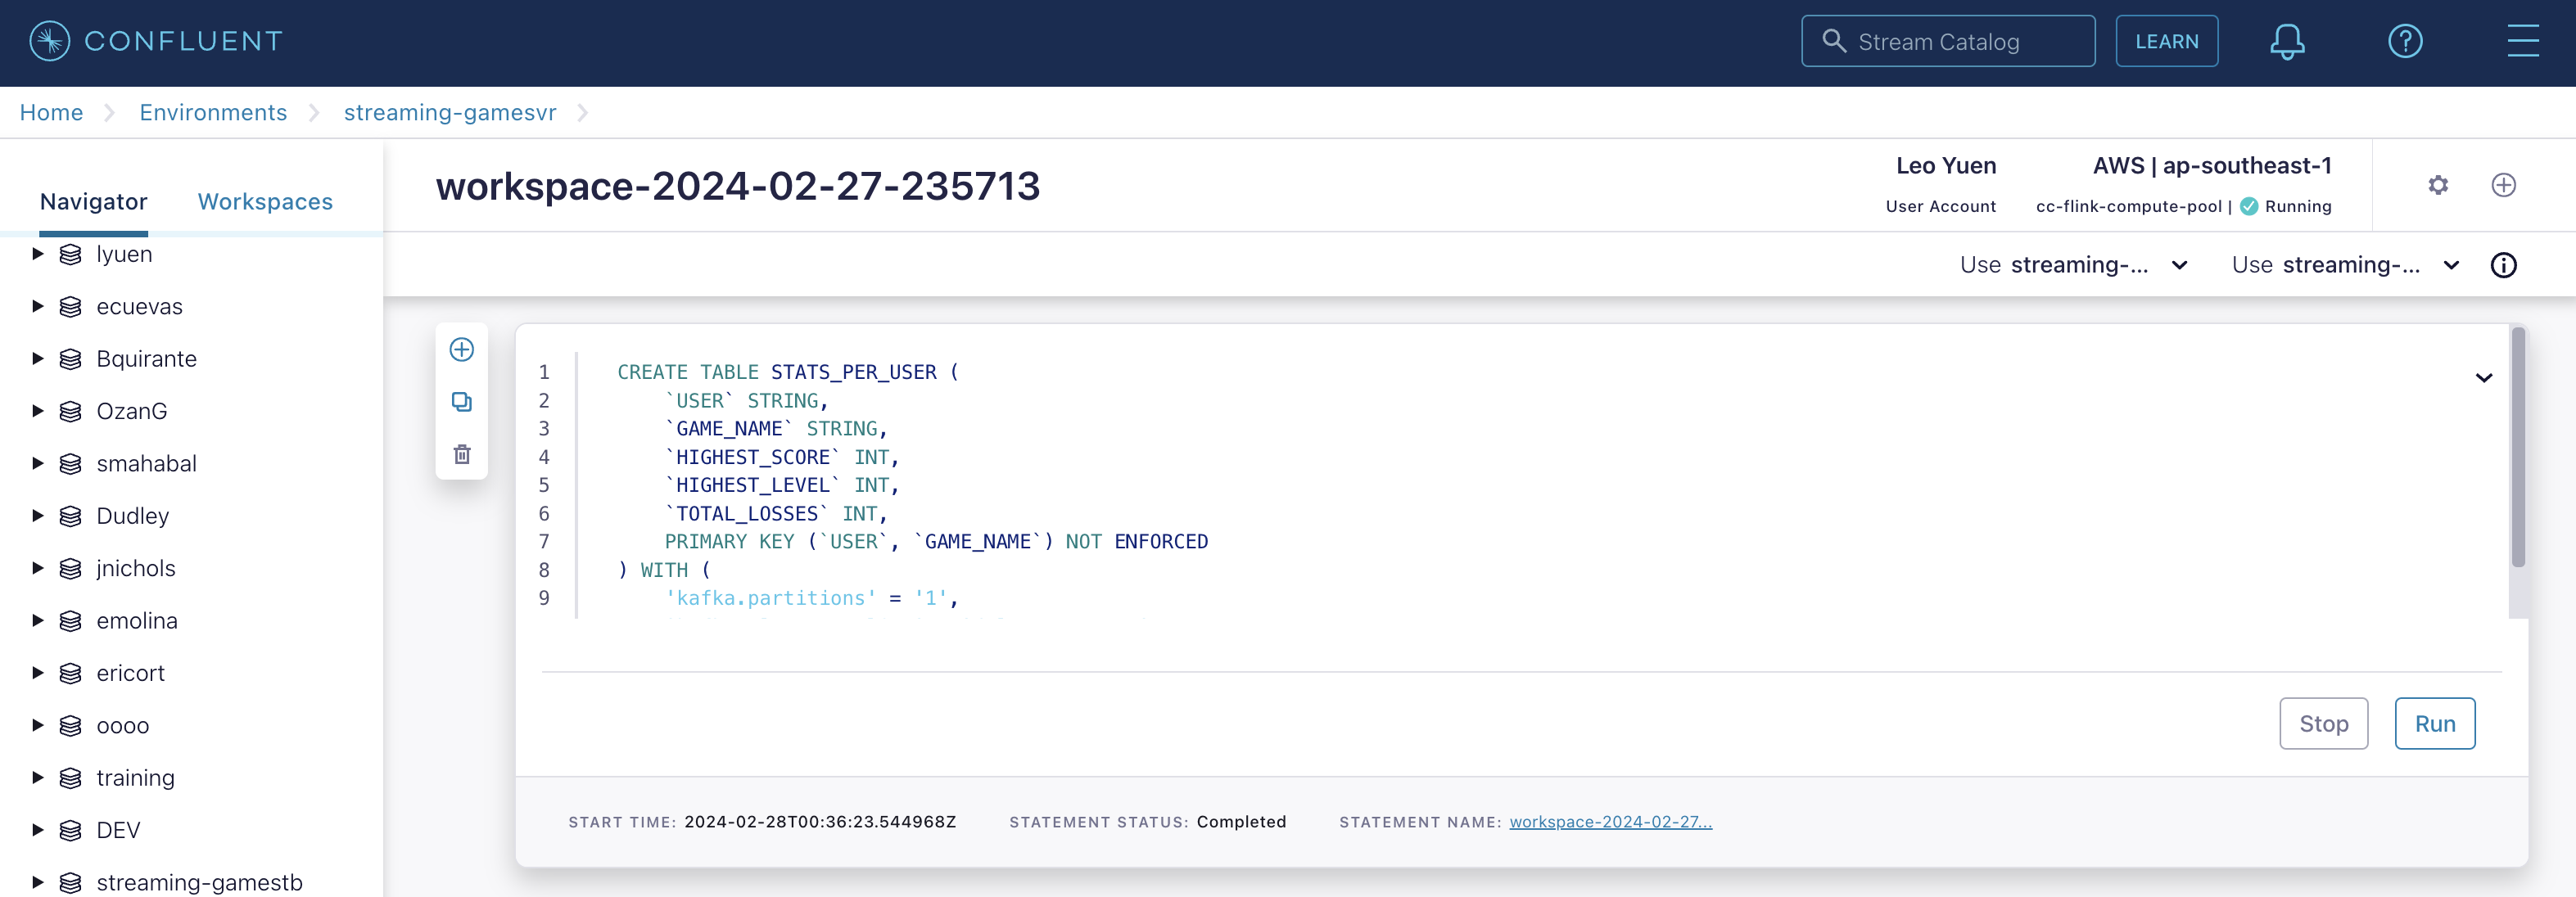Click the delete trash icon in editor

462,452
